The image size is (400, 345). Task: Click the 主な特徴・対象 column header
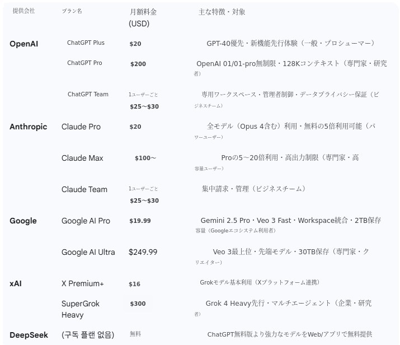tap(222, 12)
